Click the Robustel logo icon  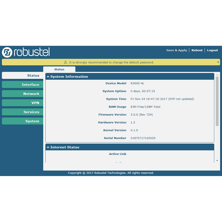pos(7,52)
